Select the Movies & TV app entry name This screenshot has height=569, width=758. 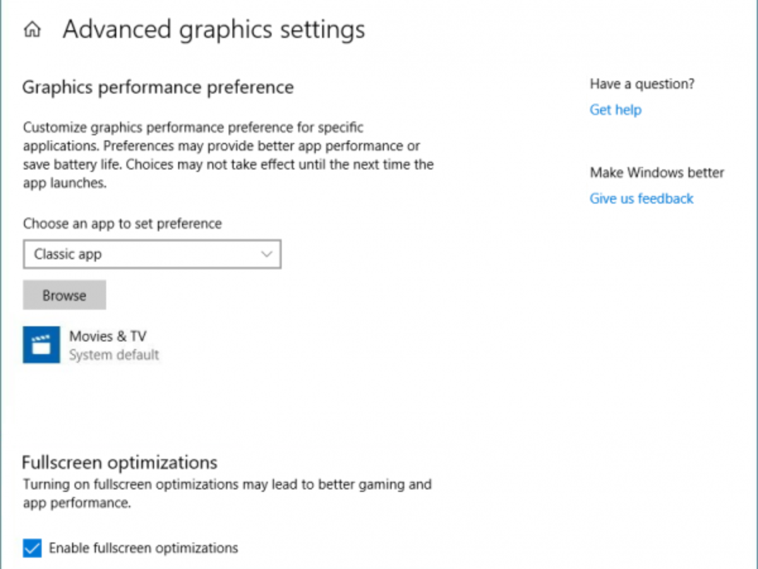(x=108, y=336)
